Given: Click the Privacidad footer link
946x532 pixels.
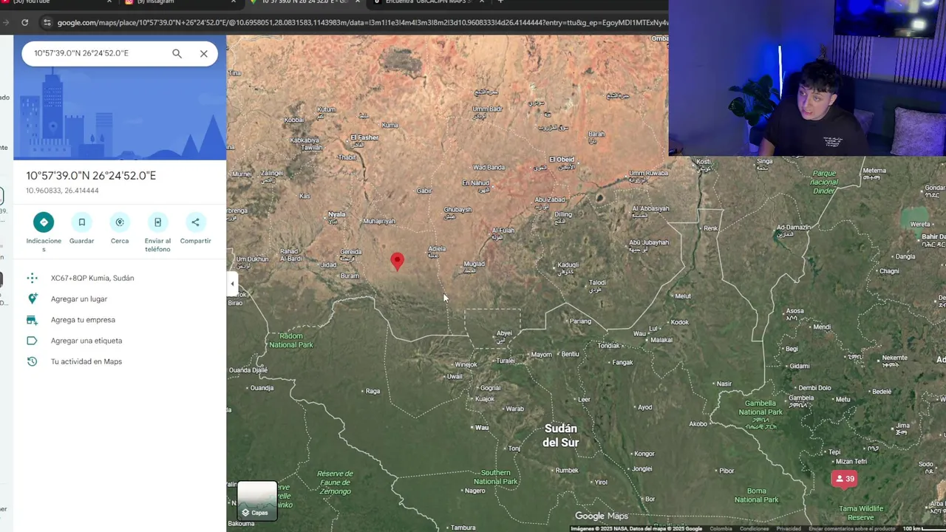Looking at the screenshot, I should click(x=789, y=528).
